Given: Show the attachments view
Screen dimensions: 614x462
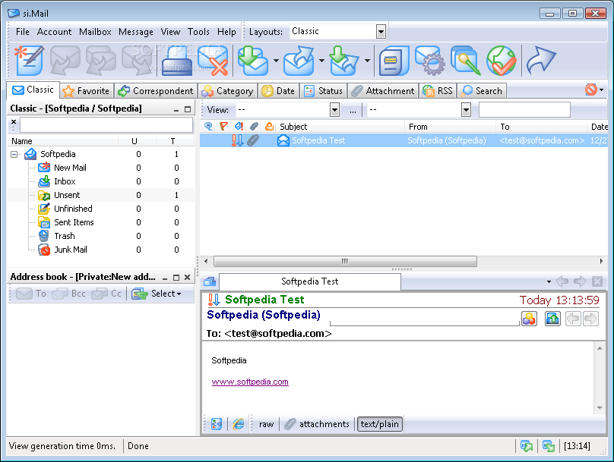Looking at the screenshot, I should click(317, 424).
